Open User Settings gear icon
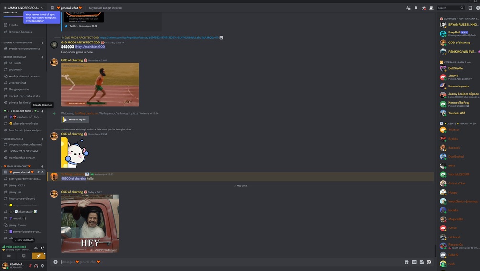This screenshot has width=480, height=271. [43, 266]
